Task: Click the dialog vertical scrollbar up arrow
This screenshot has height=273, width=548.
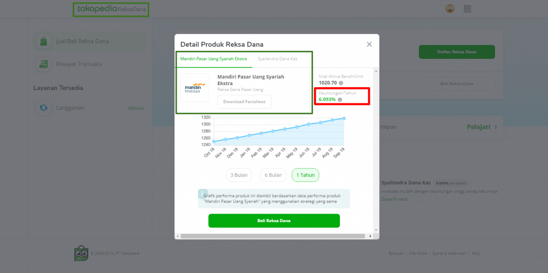Action: (376, 71)
